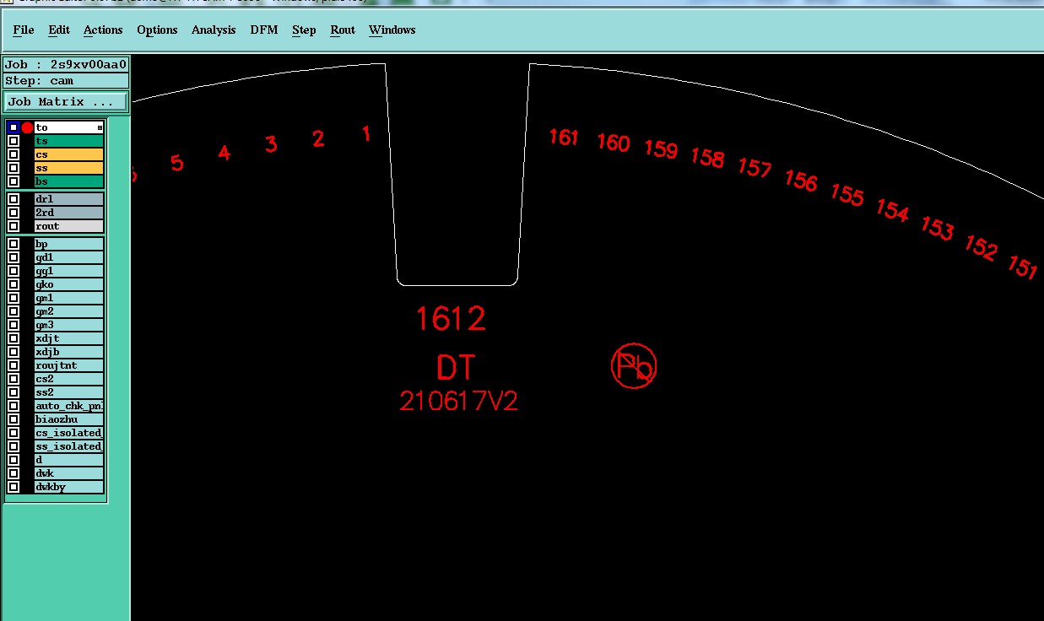Select the d layer name
Viewport: 1044px width, 621px height.
click(68, 460)
